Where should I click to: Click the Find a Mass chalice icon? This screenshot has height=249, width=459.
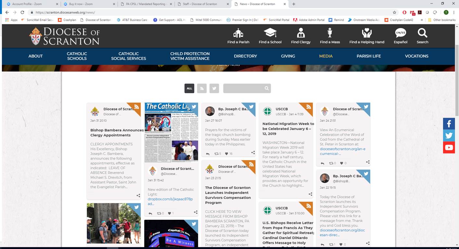(330, 33)
